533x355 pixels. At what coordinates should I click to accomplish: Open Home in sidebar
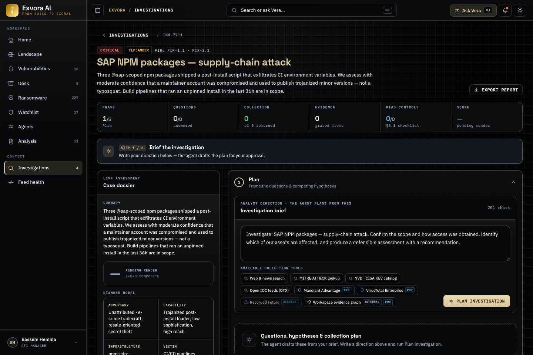tap(43, 40)
